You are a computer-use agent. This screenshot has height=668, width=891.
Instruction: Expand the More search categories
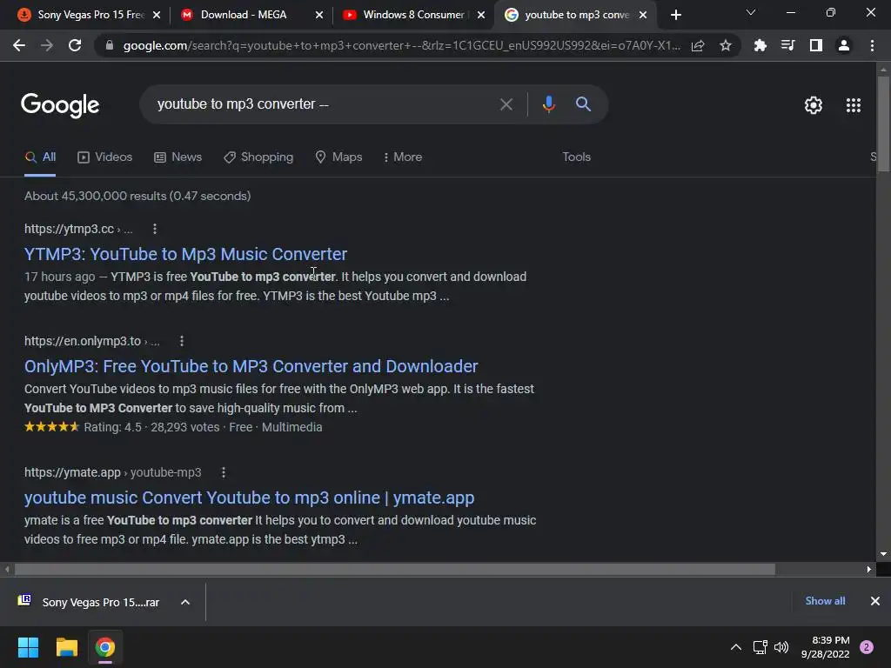403,157
